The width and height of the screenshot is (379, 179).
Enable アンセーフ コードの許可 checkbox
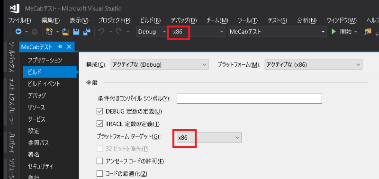[x=99, y=161]
